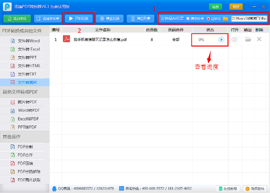Select Excel转PDF in the sidebar

[24, 119]
